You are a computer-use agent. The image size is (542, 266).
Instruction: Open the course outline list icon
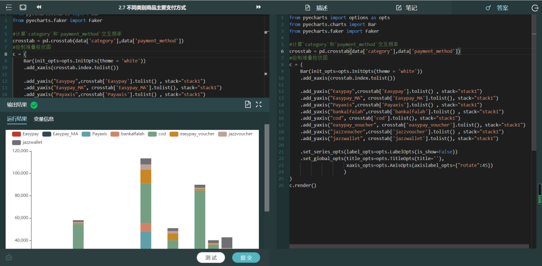pyautogui.click(x=9, y=7)
